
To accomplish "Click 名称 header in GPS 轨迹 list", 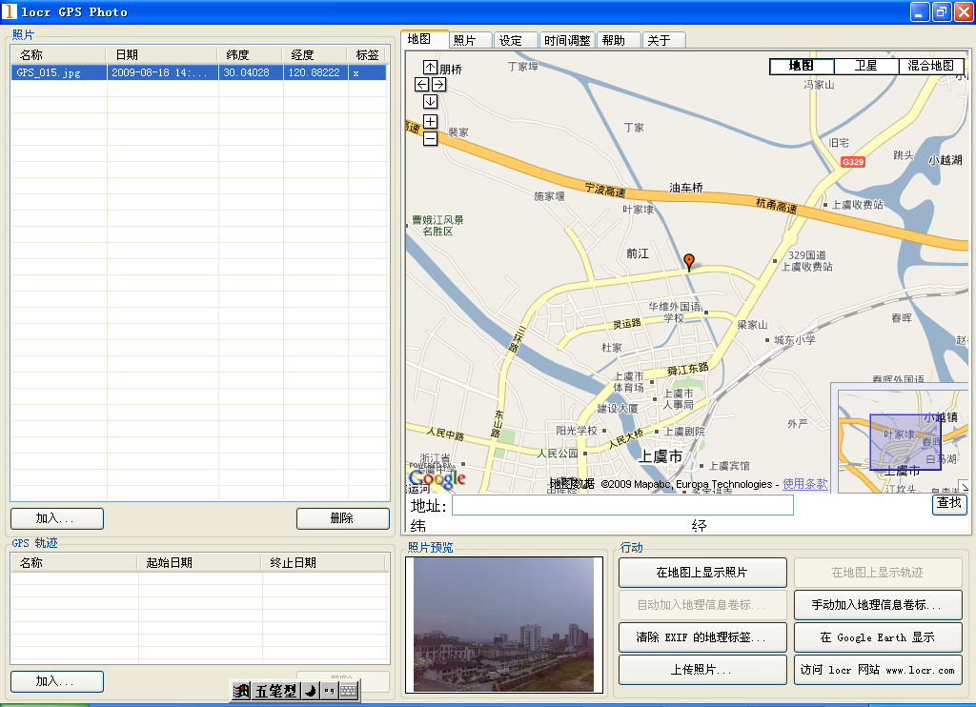I will pos(74,562).
